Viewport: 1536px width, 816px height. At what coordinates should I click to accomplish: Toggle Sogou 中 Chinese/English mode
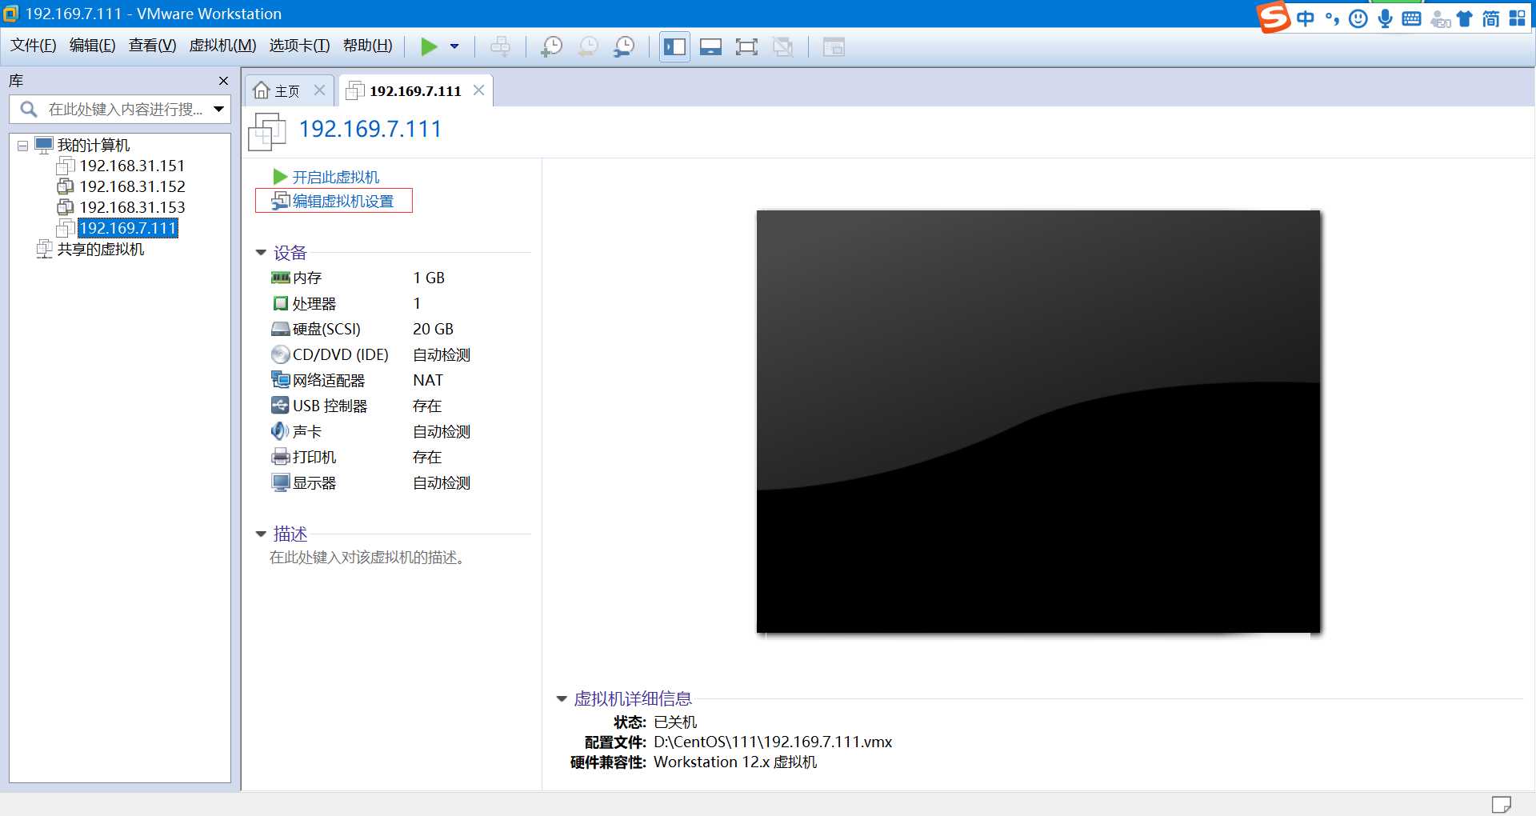pos(1306,18)
